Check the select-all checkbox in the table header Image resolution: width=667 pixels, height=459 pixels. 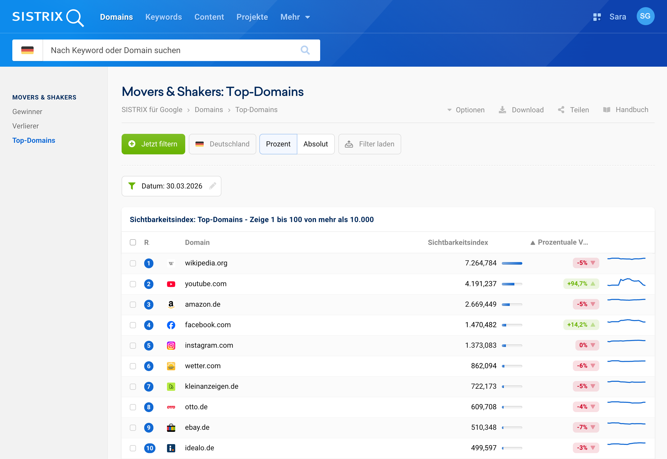coord(133,242)
